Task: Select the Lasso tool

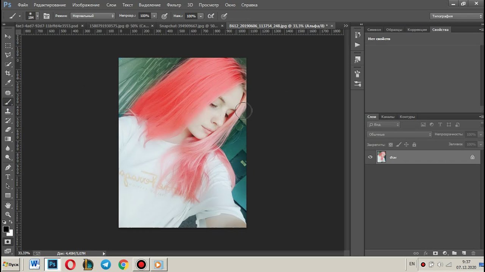Action: coord(8,55)
